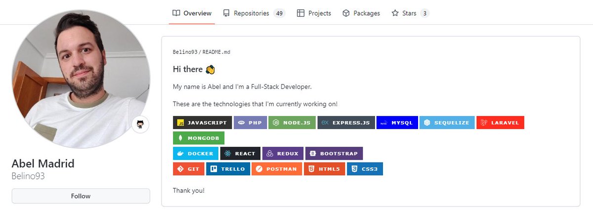593x210 pixels.
Task: Click the profile avatar photo
Action: [81, 79]
